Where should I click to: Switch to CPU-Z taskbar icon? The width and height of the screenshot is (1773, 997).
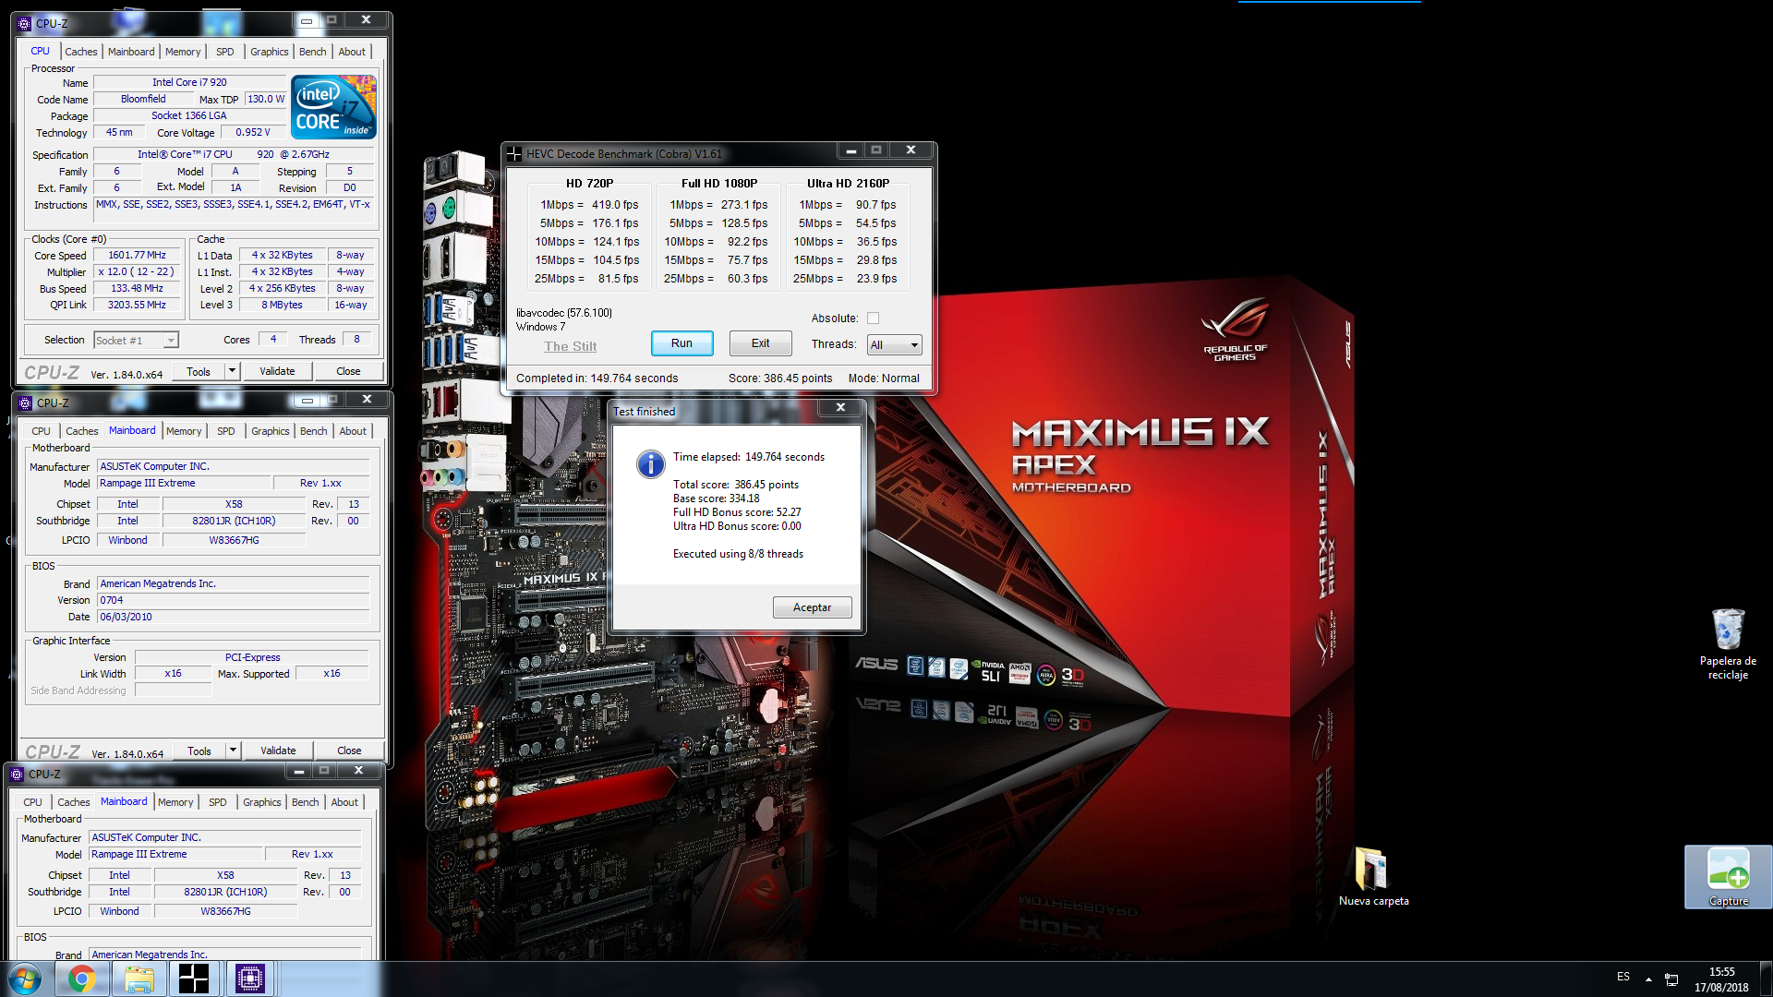250,979
